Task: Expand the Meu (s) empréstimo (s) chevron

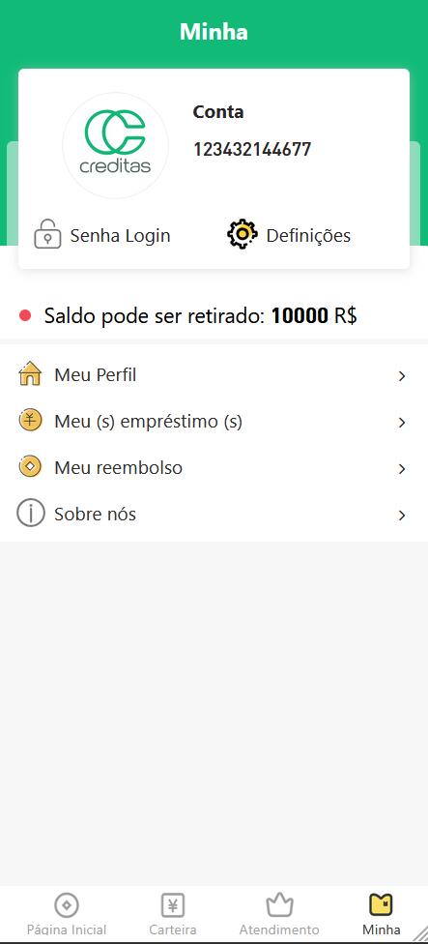Action: pyautogui.click(x=402, y=423)
